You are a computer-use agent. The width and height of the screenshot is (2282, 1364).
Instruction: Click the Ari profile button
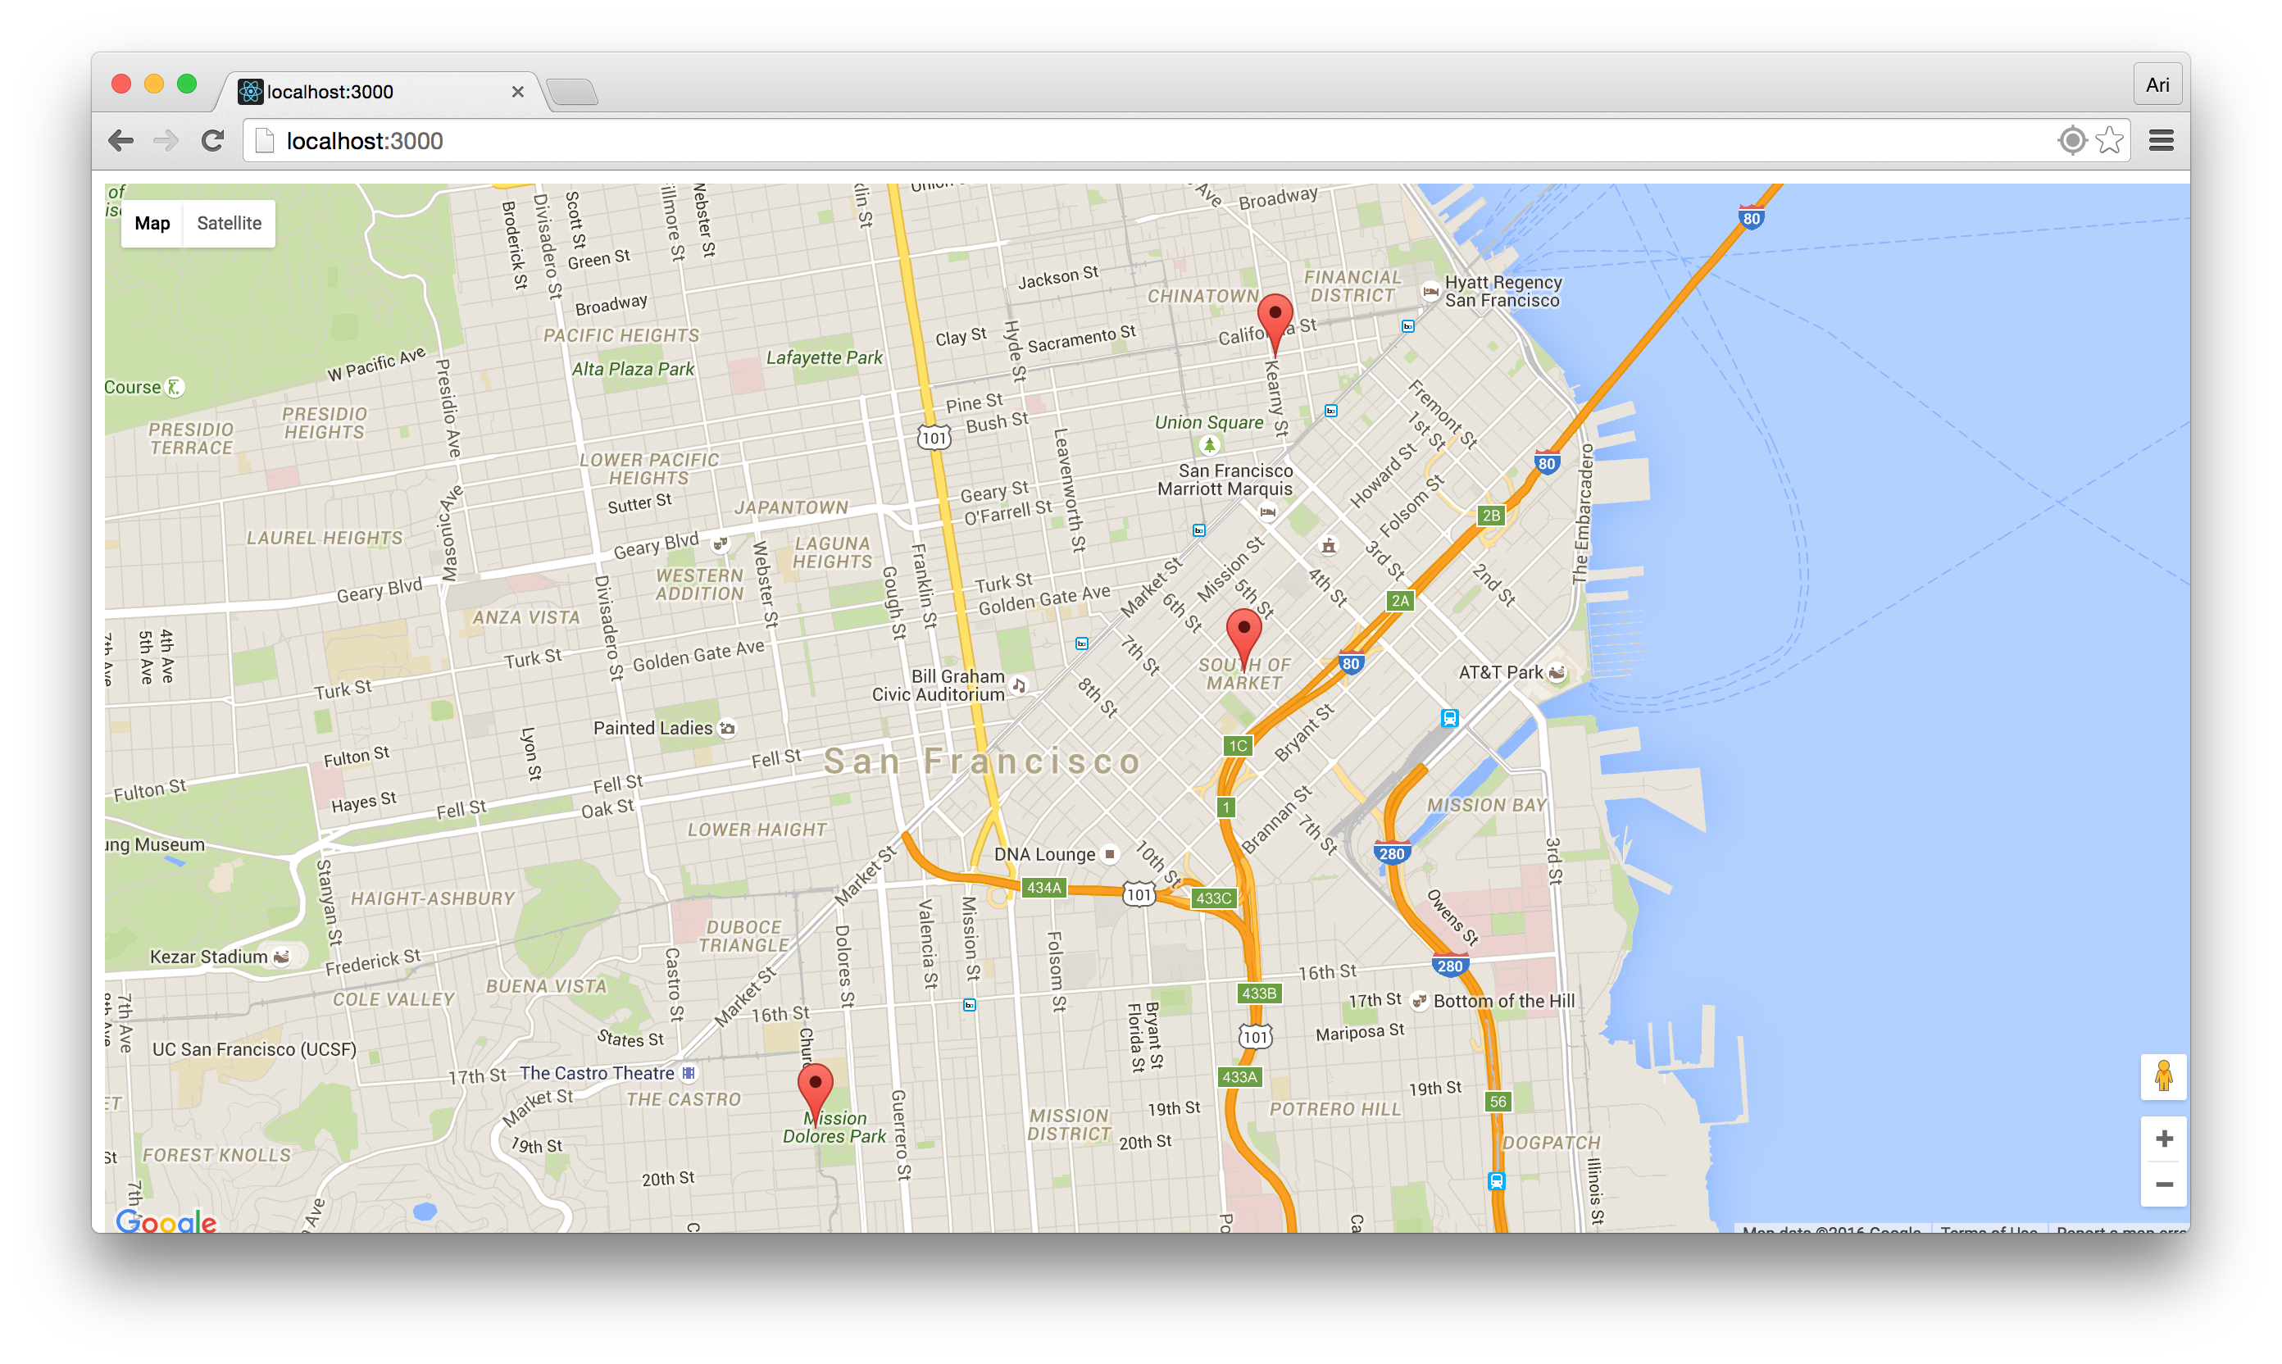2157,84
